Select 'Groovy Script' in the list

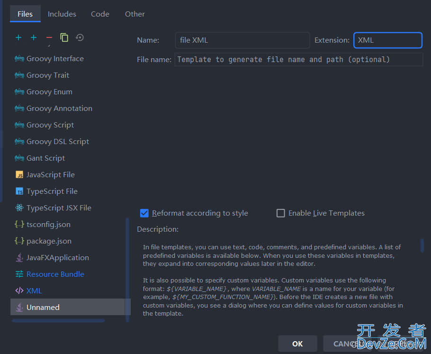click(50, 125)
